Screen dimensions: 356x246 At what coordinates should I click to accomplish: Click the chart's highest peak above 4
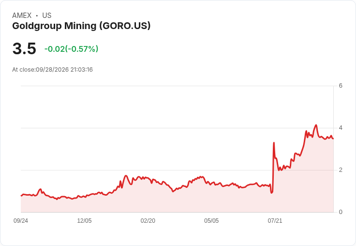tap(316, 125)
